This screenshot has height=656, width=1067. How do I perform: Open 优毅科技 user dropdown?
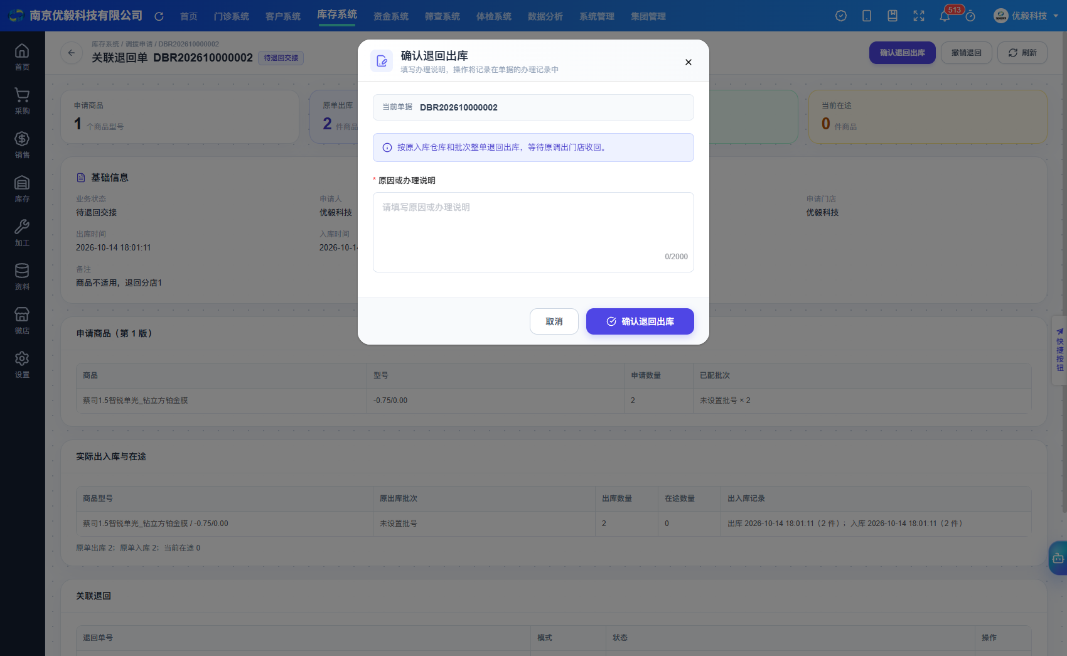coord(1026,16)
